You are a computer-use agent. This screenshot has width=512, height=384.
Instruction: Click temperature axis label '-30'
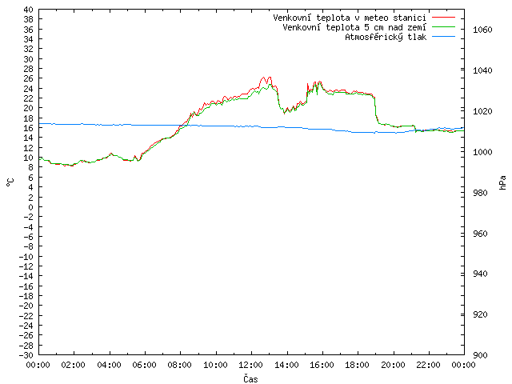[26, 355]
